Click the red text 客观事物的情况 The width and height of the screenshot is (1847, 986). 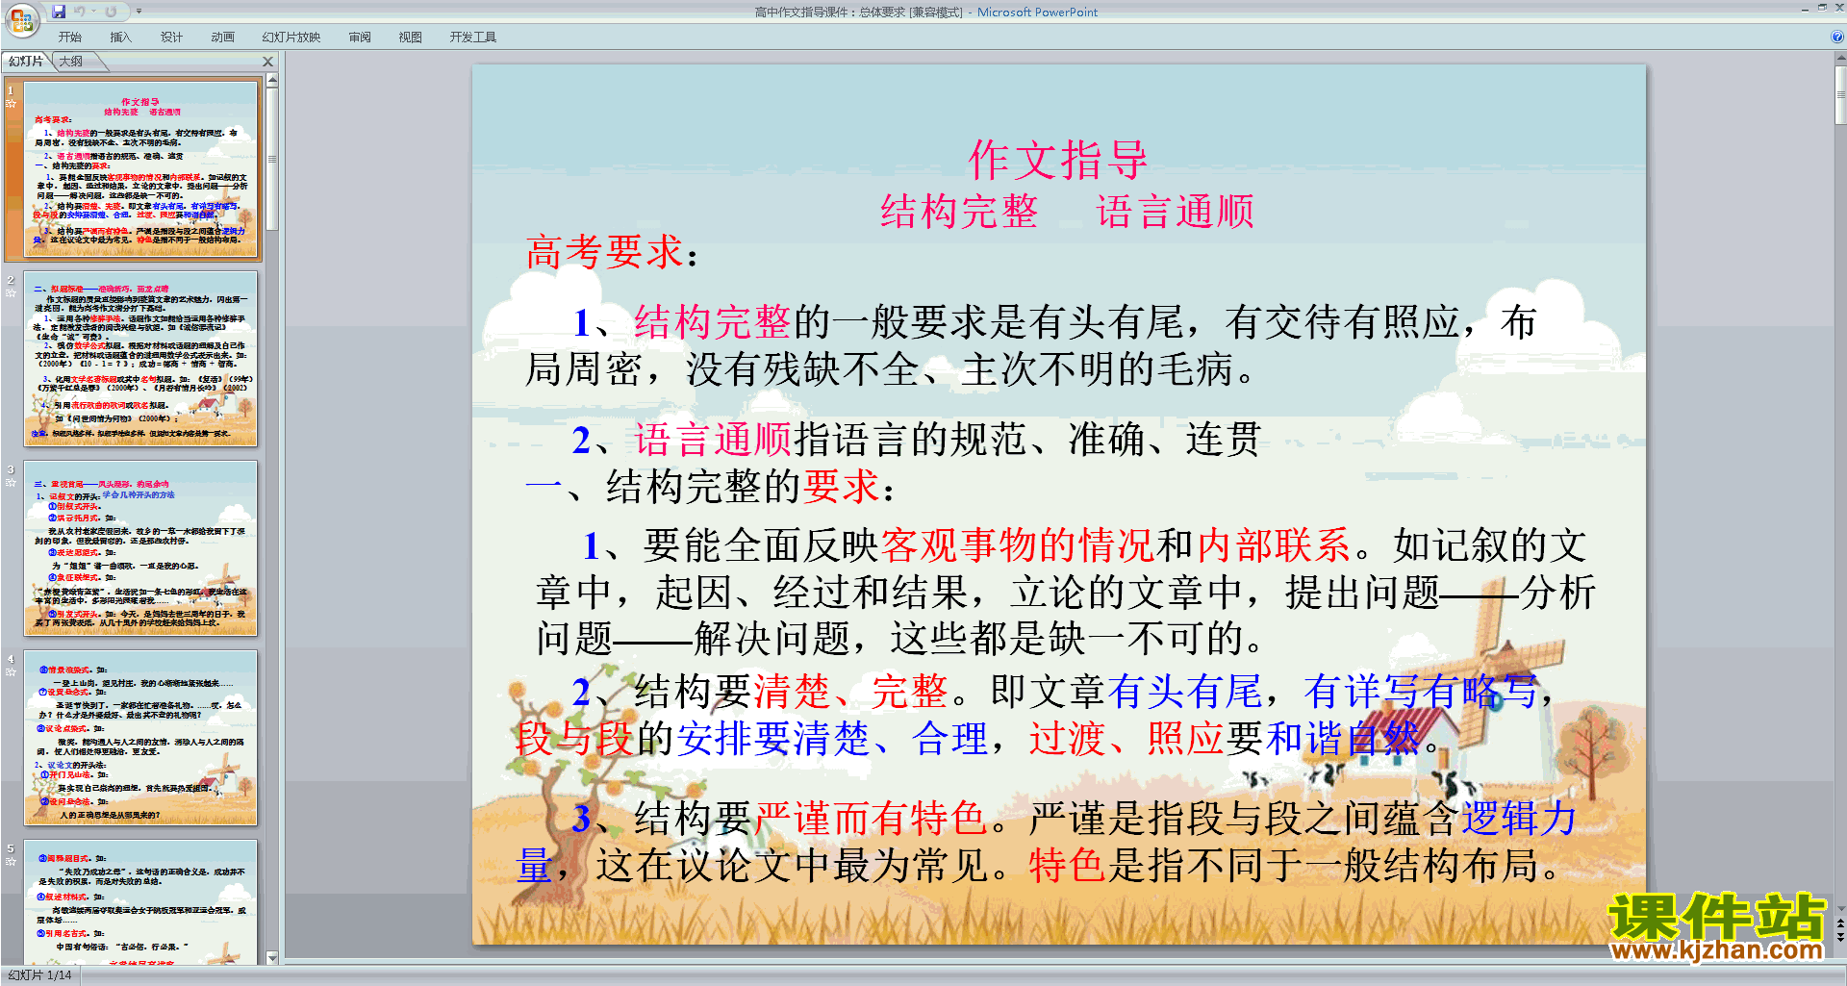click(1017, 545)
